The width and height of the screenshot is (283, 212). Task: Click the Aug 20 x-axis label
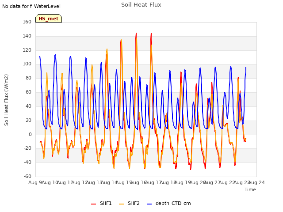coord(198,182)
